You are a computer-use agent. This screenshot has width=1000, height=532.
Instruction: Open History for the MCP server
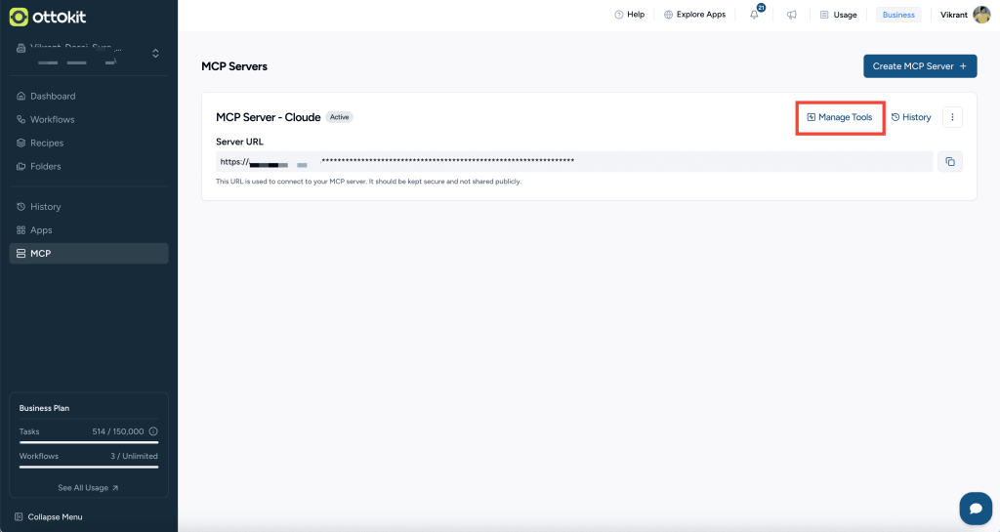pos(911,117)
